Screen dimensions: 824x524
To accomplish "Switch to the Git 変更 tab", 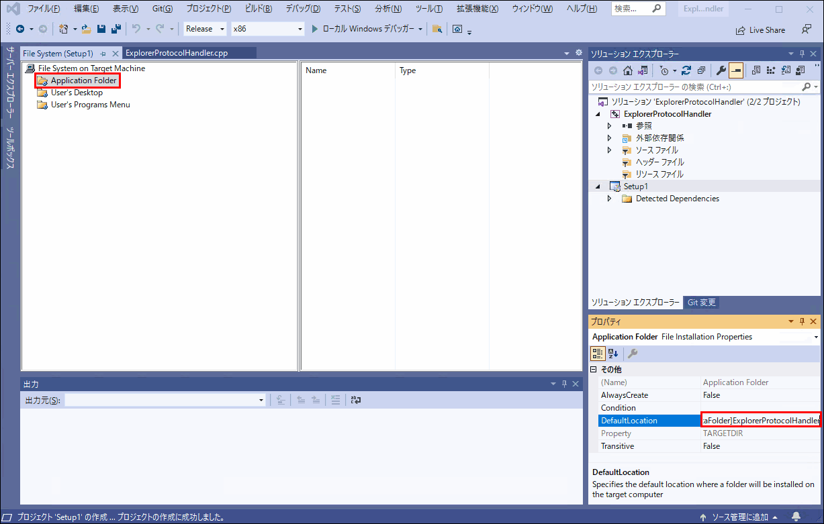I will coord(702,303).
